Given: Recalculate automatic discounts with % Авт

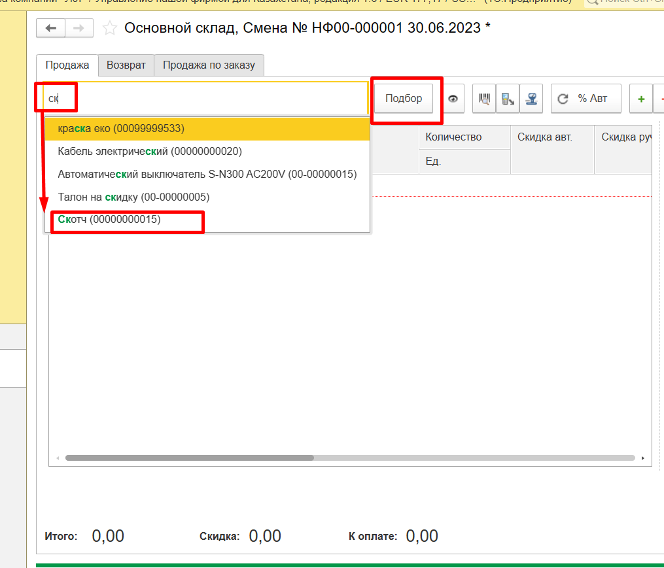Looking at the screenshot, I should click(x=584, y=99).
